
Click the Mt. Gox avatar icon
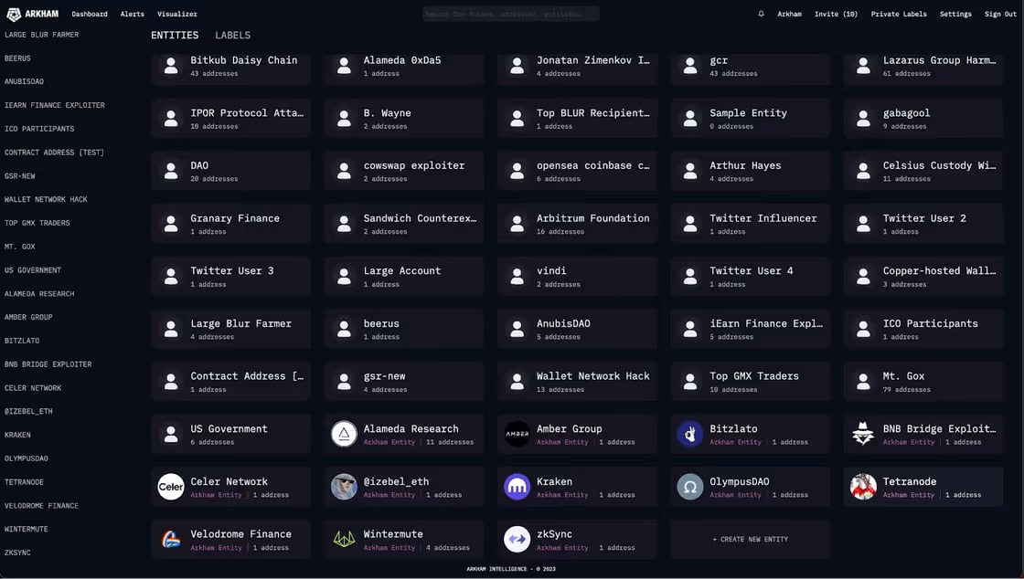tap(863, 382)
